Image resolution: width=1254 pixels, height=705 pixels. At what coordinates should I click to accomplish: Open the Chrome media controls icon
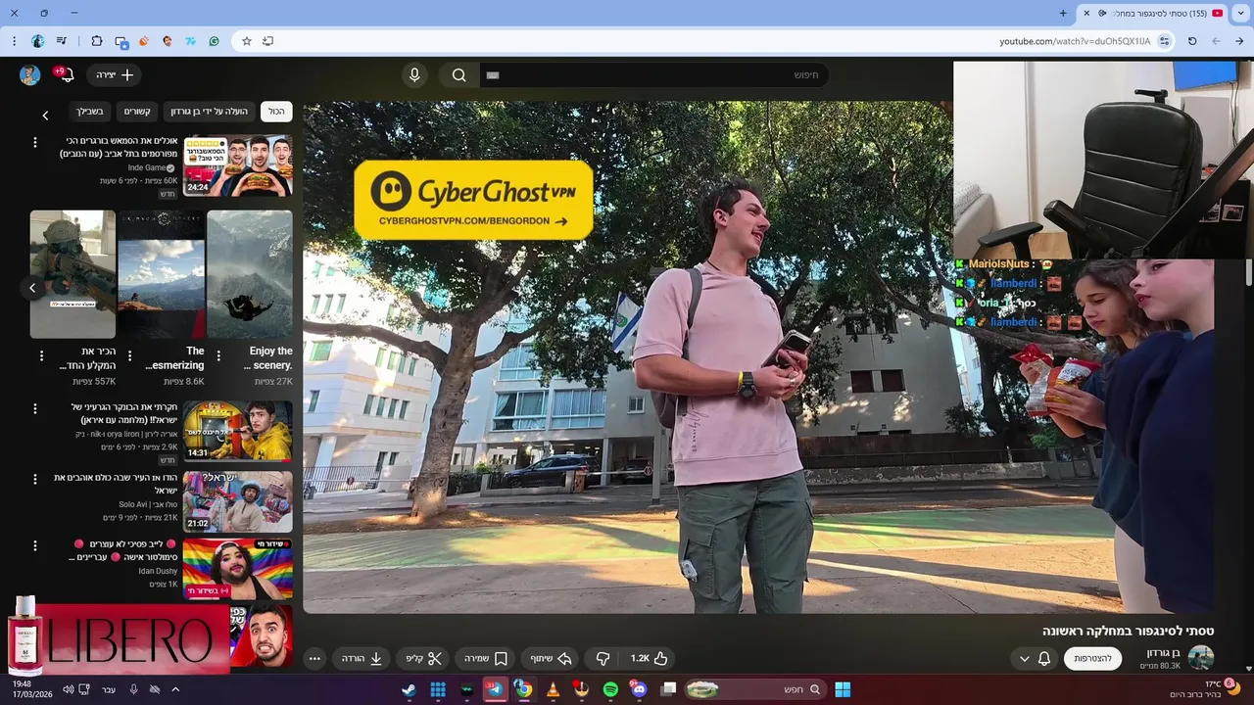point(62,41)
